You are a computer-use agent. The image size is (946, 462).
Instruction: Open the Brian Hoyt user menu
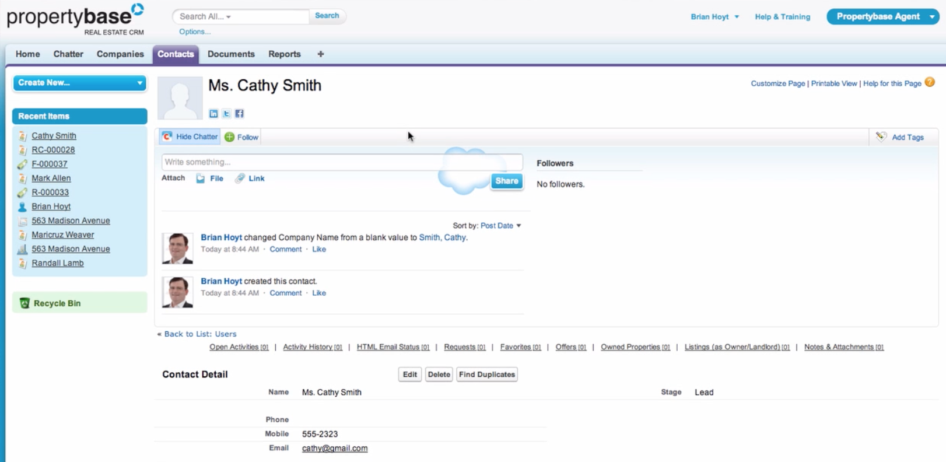click(714, 17)
